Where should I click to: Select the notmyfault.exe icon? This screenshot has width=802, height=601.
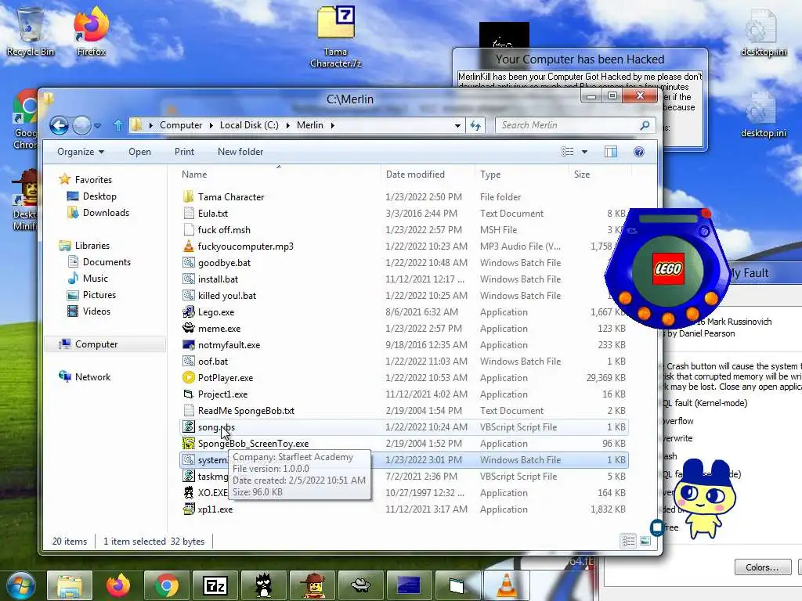pos(189,344)
